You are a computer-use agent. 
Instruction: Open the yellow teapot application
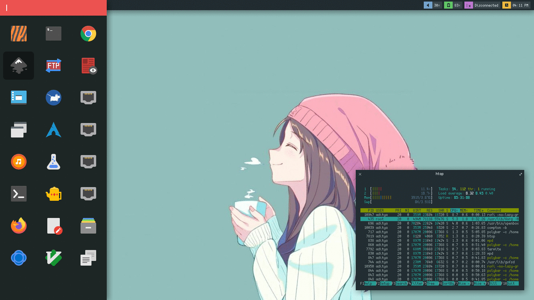click(x=53, y=193)
